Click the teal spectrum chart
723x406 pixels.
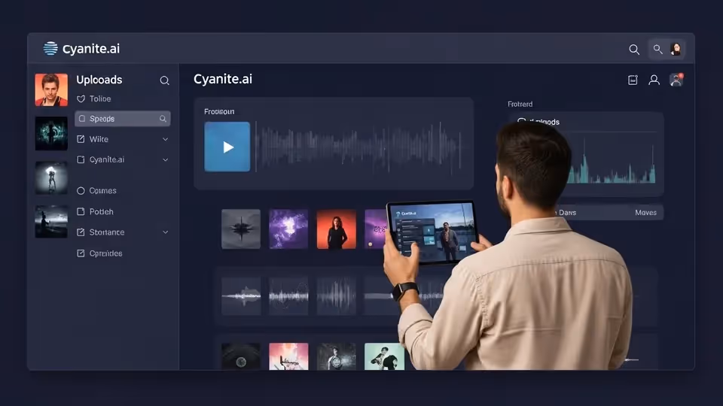click(613, 161)
